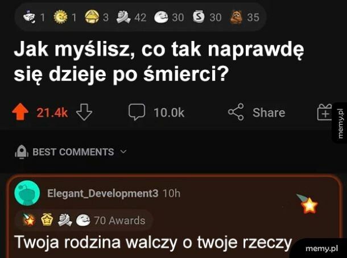Click the sun award icon in post awards
The height and width of the screenshot is (258, 347).
click(x=61, y=17)
